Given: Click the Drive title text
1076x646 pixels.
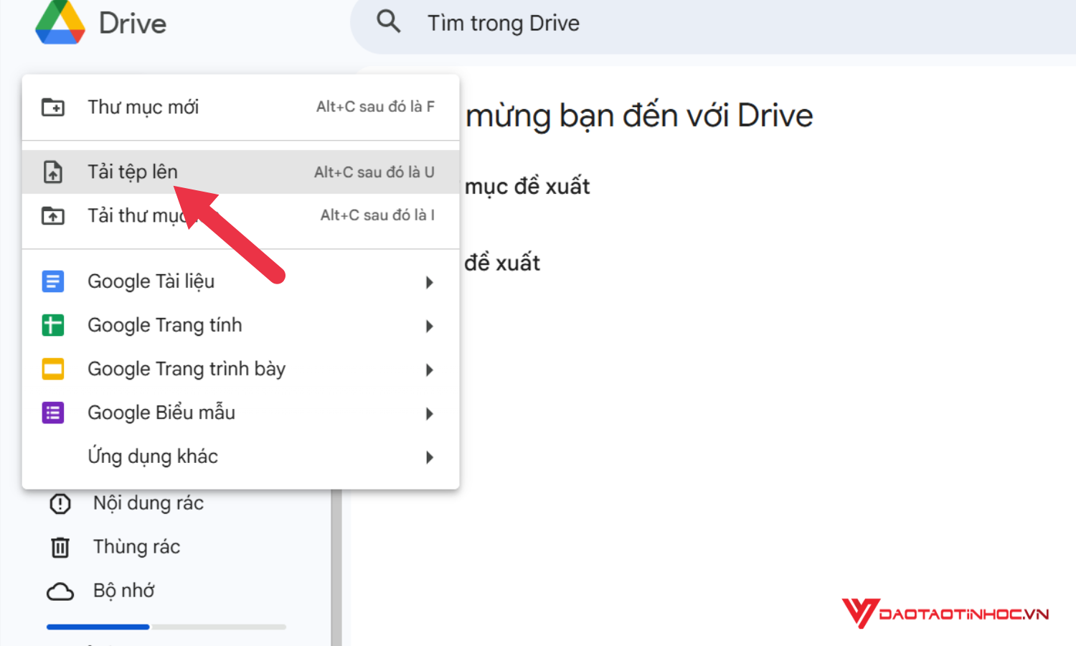Looking at the screenshot, I should (133, 23).
